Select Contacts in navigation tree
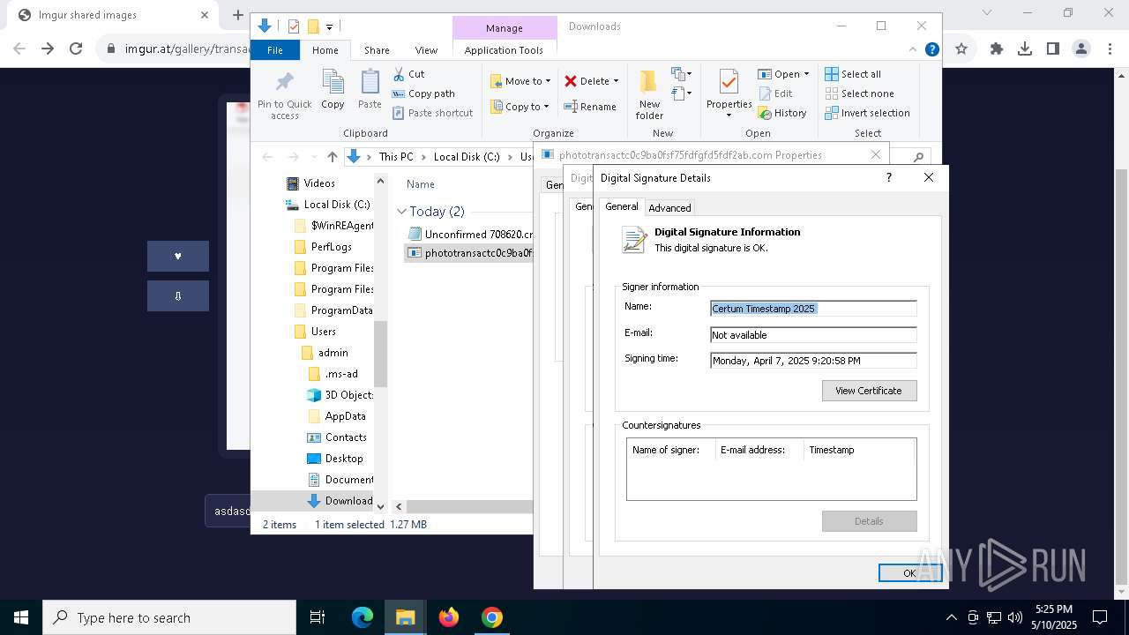The image size is (1129, 635). [346, 437]
